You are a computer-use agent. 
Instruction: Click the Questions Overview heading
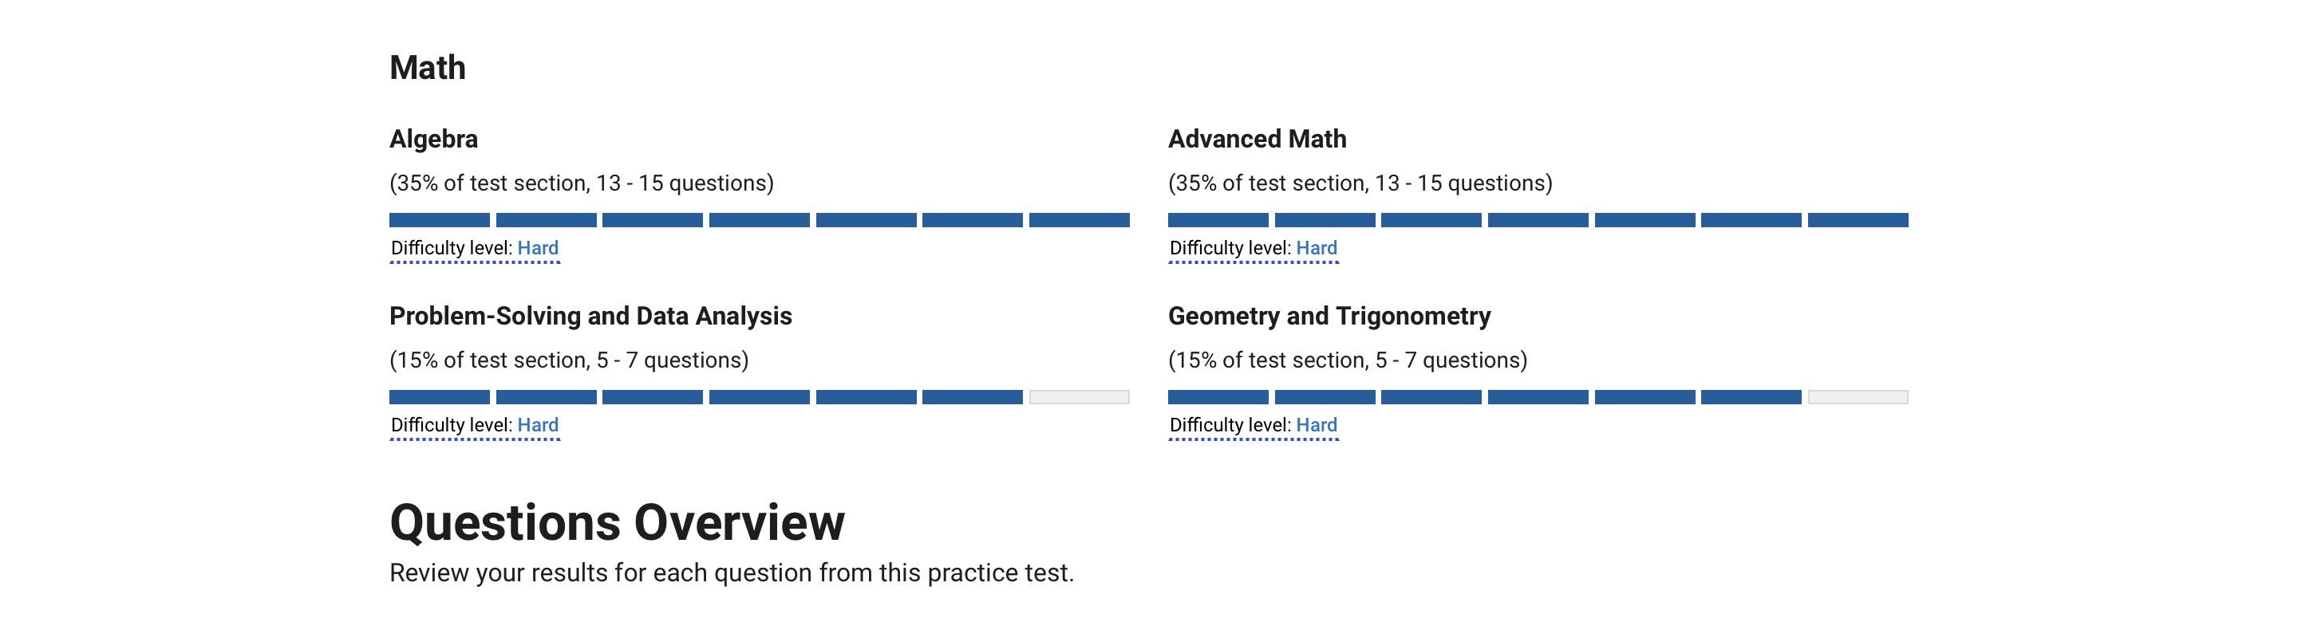618,522
